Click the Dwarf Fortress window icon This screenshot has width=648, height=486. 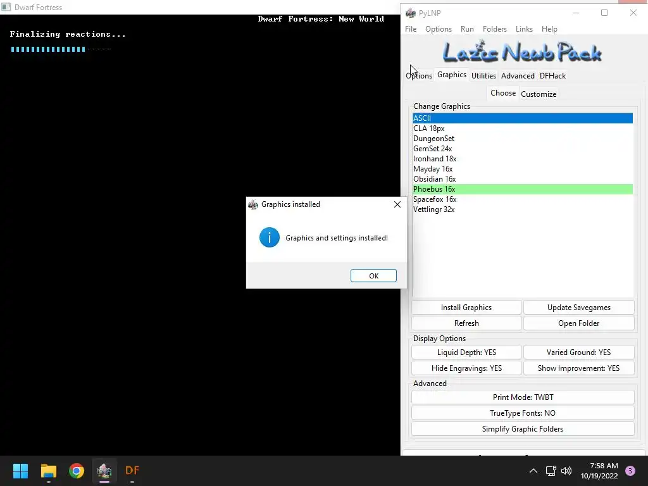point(6,7)
